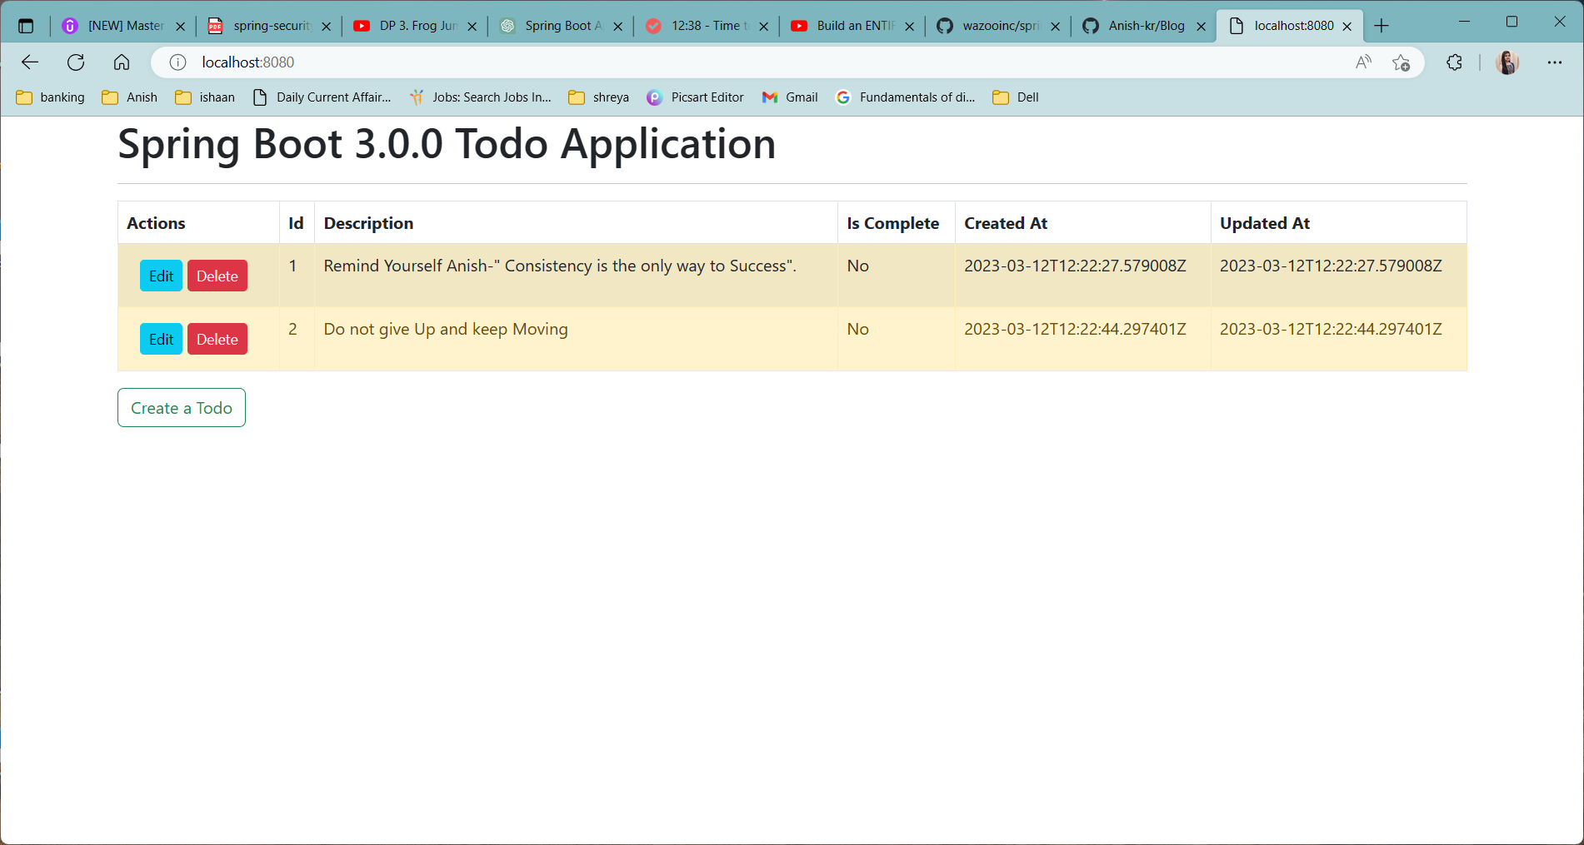The height and width of the screenshot is (845, 1584).
Task: Open the browser home page
Action: [x=122, y=62]
